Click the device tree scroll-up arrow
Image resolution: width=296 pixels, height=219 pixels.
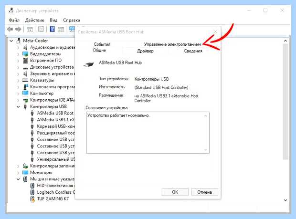pyautogui.click(x=285, y=41)
